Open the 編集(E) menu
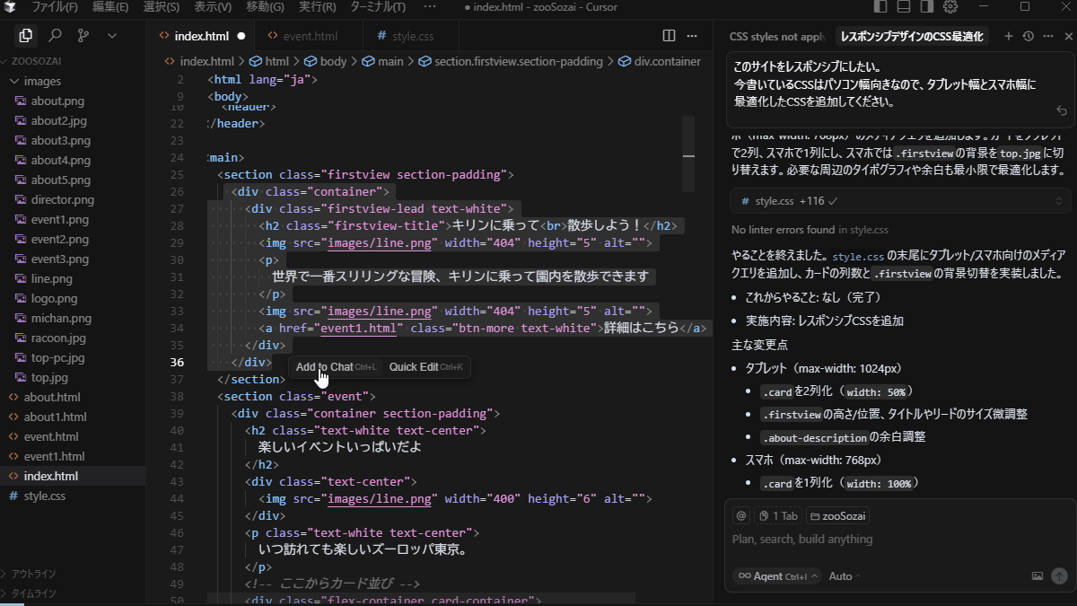The width and height of the screenshot is (1077, 606). [110, 7]
